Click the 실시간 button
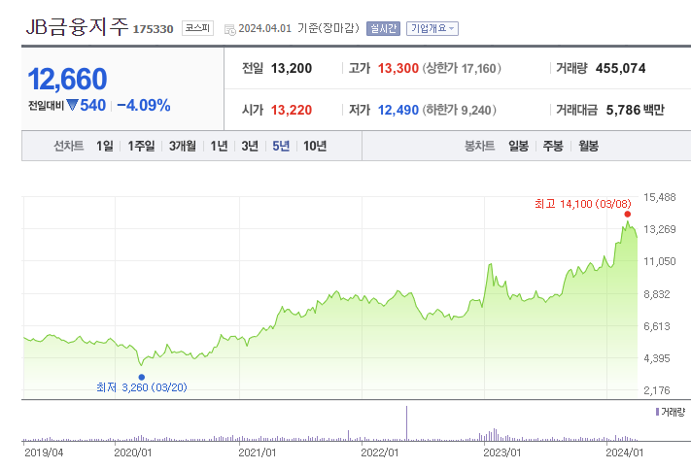Image resolution: width=691 pixels, height=469 pixels. click(x=383, y=28)
